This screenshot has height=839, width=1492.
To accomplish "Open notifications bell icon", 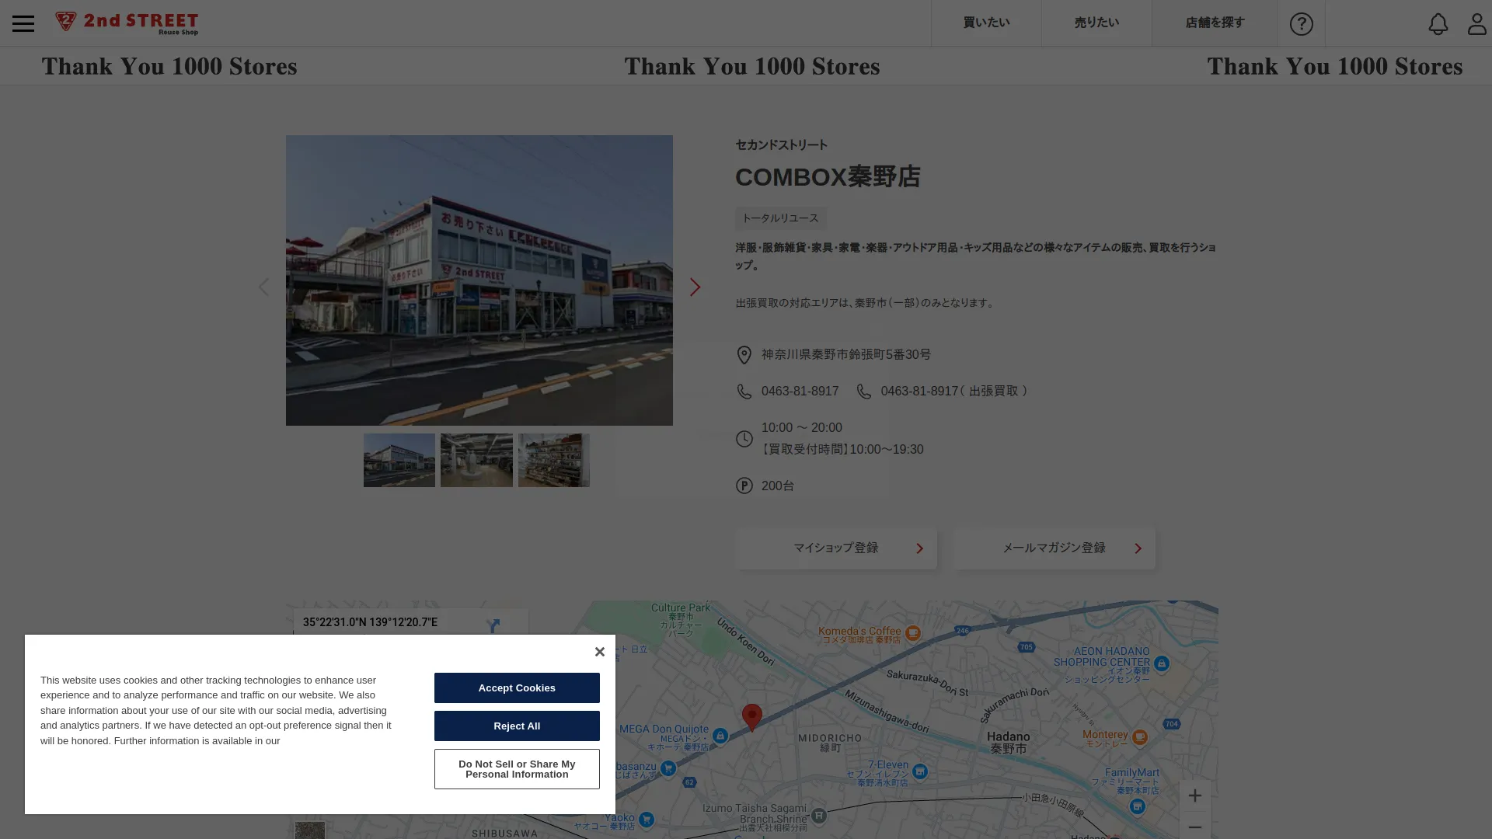I will click(1438, 24).
